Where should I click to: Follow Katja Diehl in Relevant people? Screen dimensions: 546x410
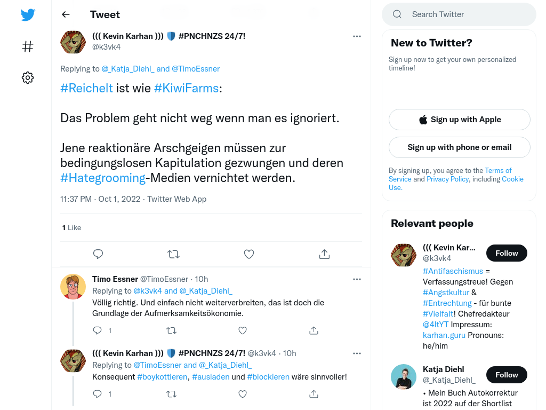click(507, 375)
